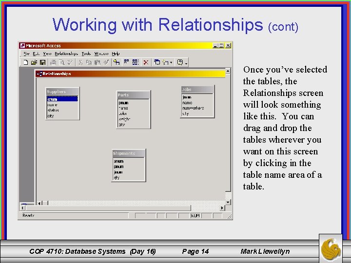The width and height of the screenshot is (351, 263).
Task: Click the Shipments table title bar
Action: (129, 153)
